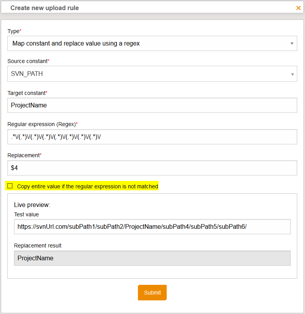The height and width of the screenshot is (314, 305).
Task: Click the 'Live preview' heading
Action: click(x=32, y=205)
